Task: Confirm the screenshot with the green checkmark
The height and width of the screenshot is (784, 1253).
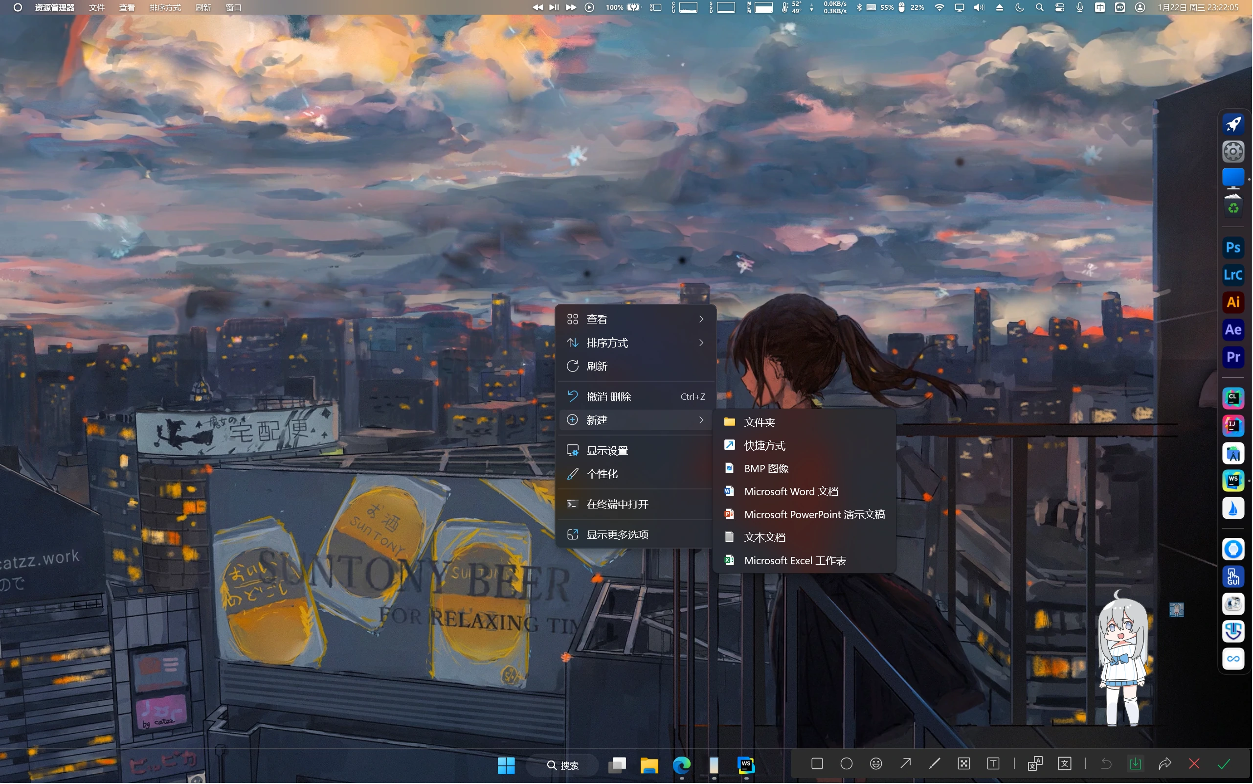Action: pyautogui.click(x=1224, y=764)
